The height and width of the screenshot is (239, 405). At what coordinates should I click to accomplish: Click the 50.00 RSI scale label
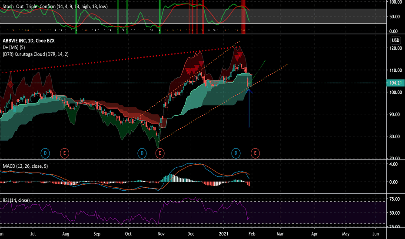click(395, 213)
